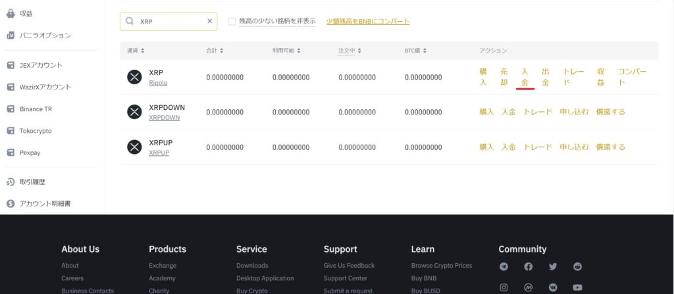Sort by 合計 column

(215, 51)
